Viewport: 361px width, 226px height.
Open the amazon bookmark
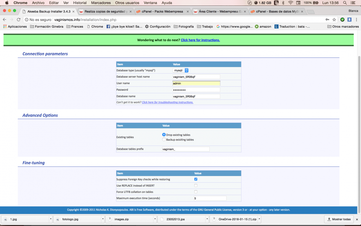[263, 27]
